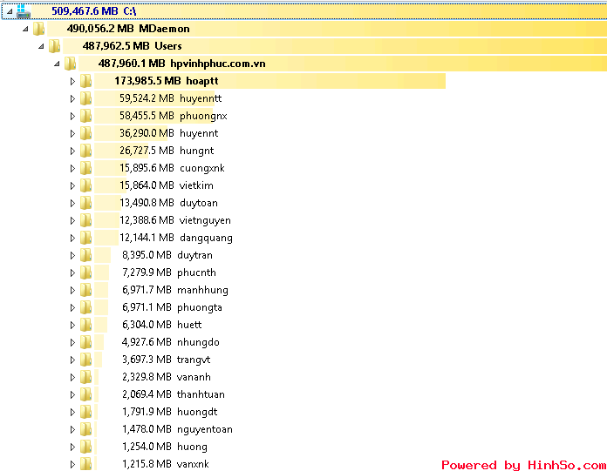Viewport: 607px width, 471px height.
Task: Select the 13,490.8 MB duytoan entry
Action: click(x=168, y=203)
